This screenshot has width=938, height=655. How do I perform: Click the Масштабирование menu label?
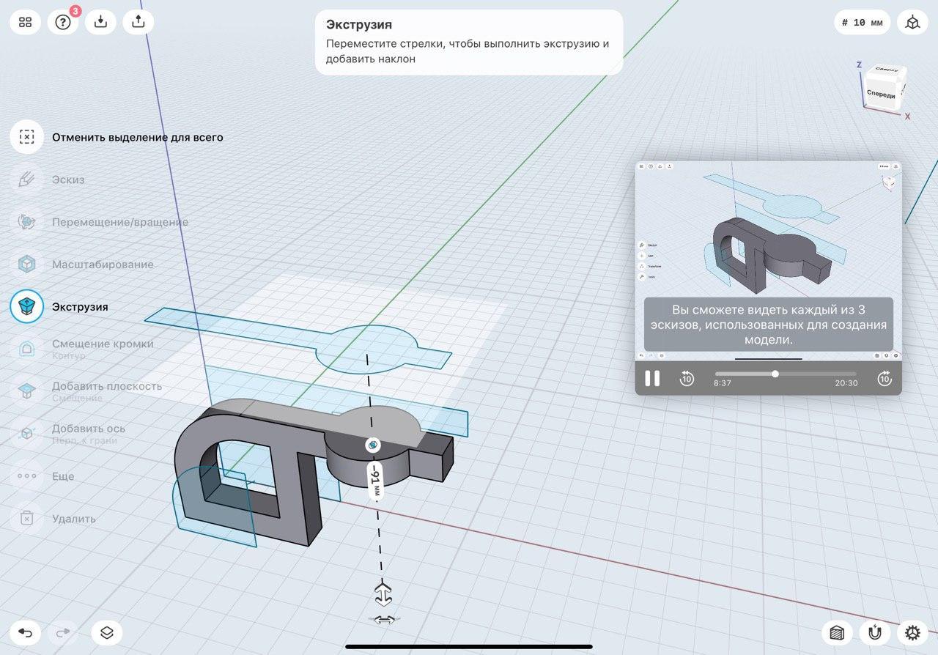(103, 264)
